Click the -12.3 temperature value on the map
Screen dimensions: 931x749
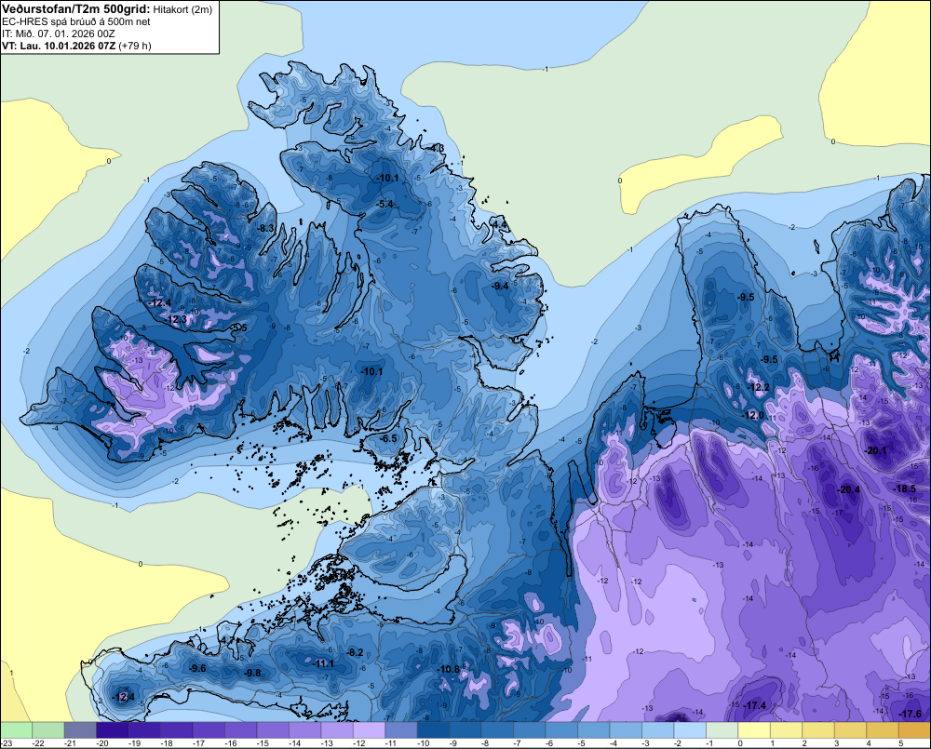(177, 319)
